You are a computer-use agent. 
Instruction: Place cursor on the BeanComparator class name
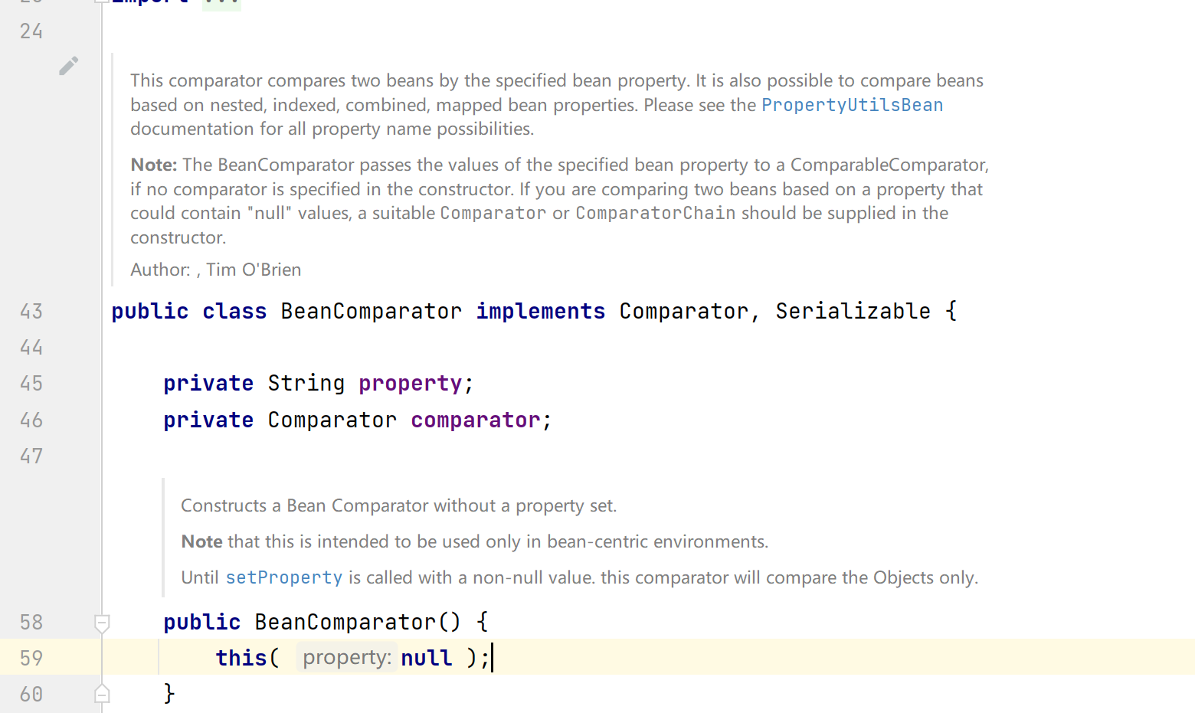(371, 311)
